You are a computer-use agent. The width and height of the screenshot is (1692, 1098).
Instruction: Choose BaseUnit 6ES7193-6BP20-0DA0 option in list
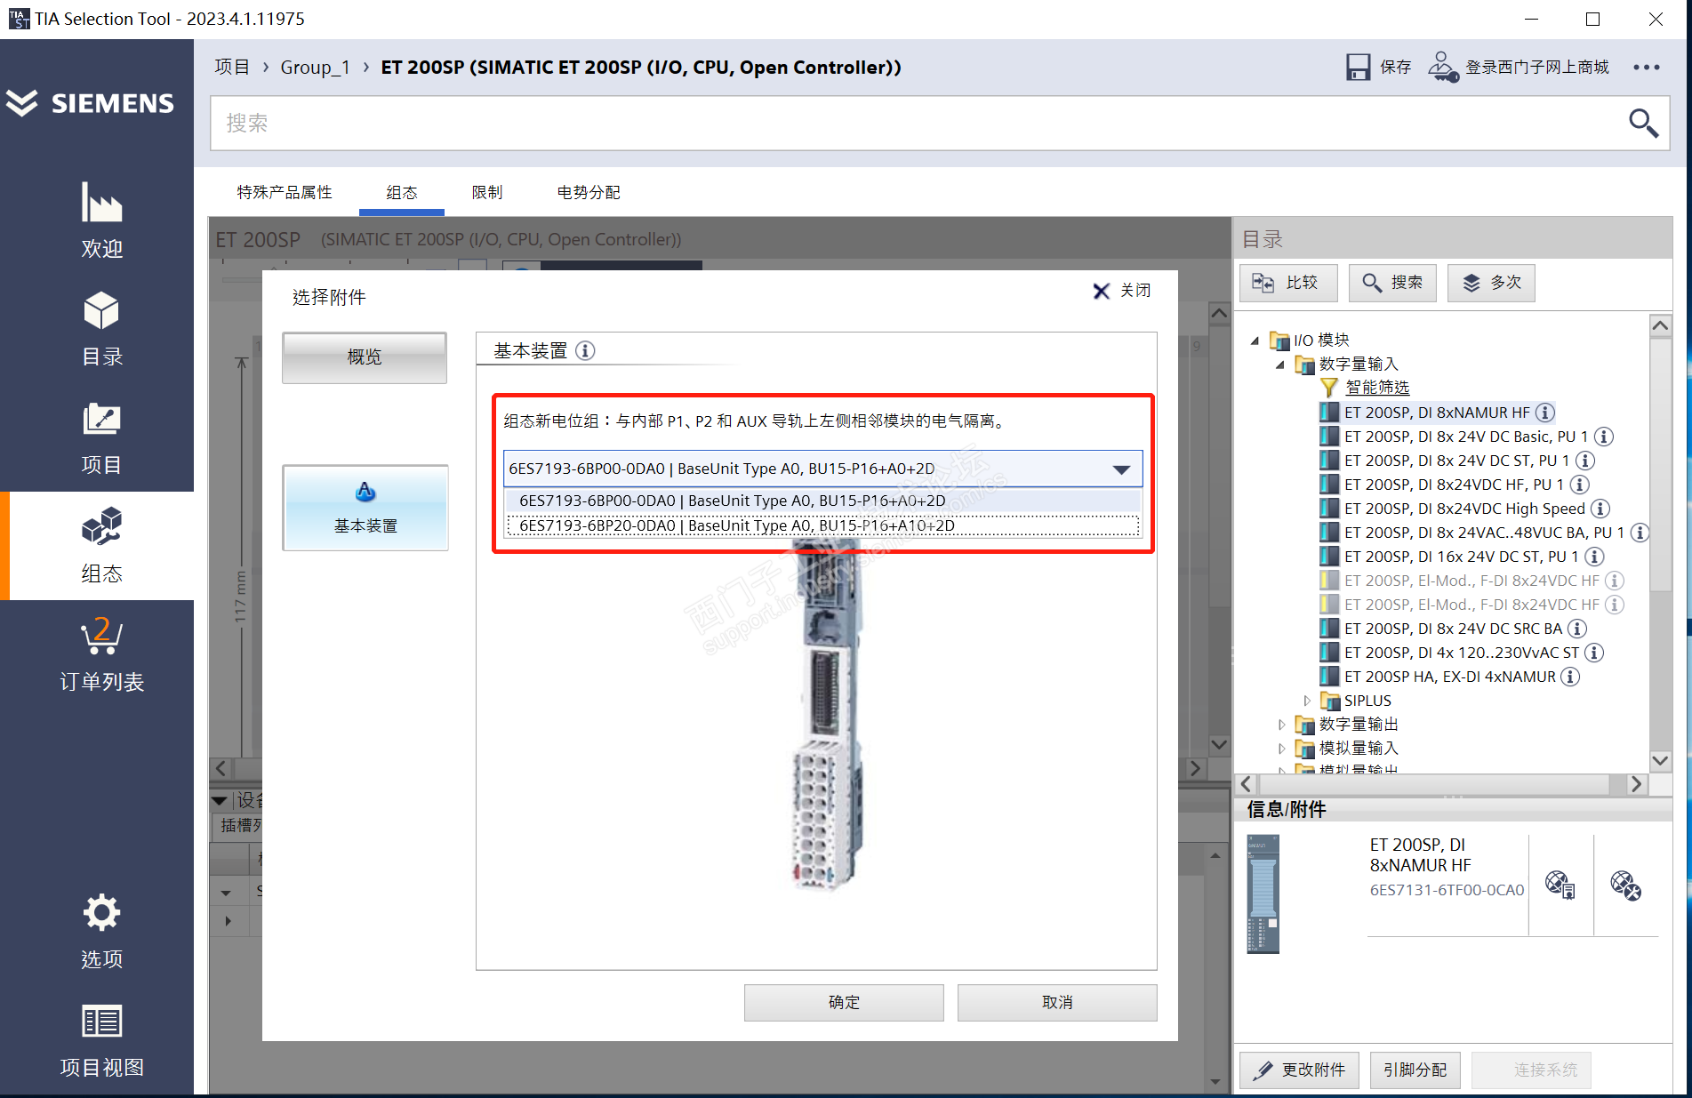tap(822, 525)
